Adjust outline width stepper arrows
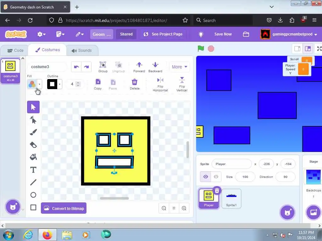322x241 pixels. pyautogui.click(x=78, y=84)
